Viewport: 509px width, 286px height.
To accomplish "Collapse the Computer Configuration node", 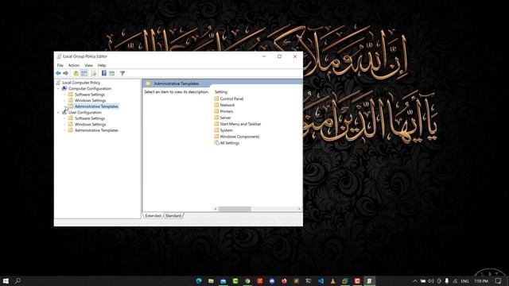I will 58,88.
